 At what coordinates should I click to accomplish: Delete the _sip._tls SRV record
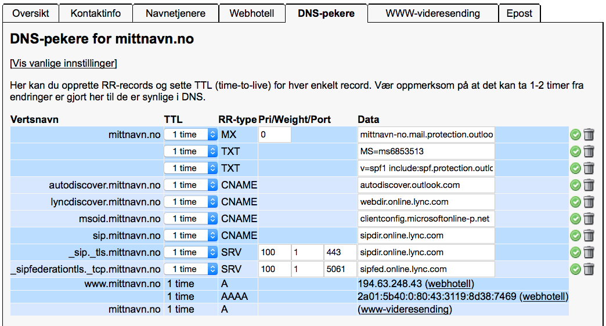point(589,252)
